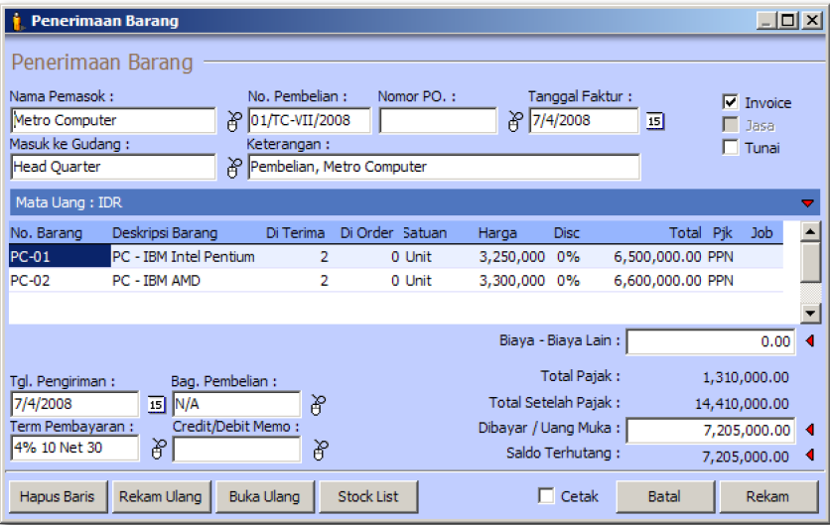Click the Penerimaan Barang title bar app icon
The height and width of the screenshot is (525, 830).
click(18, 21)
